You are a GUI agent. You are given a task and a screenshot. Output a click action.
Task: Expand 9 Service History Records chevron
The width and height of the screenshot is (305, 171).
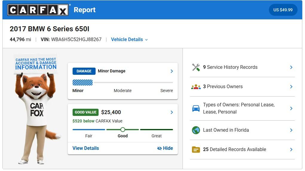291,67
